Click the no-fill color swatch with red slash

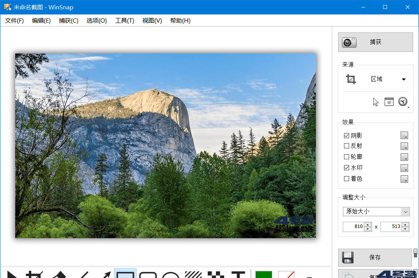pos(287,274)
